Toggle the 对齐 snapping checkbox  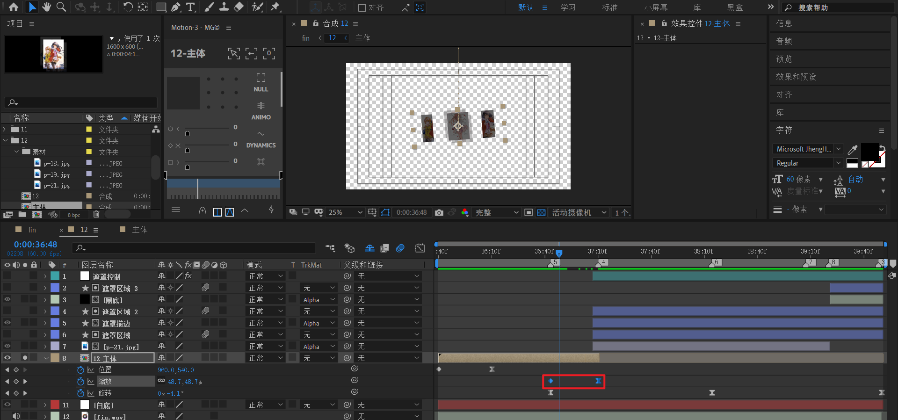[x=362, y=7]
